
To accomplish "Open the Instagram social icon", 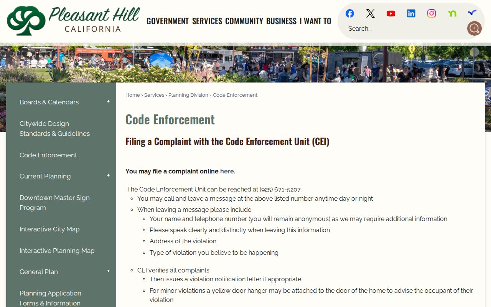I will click(x=432, y=13).
